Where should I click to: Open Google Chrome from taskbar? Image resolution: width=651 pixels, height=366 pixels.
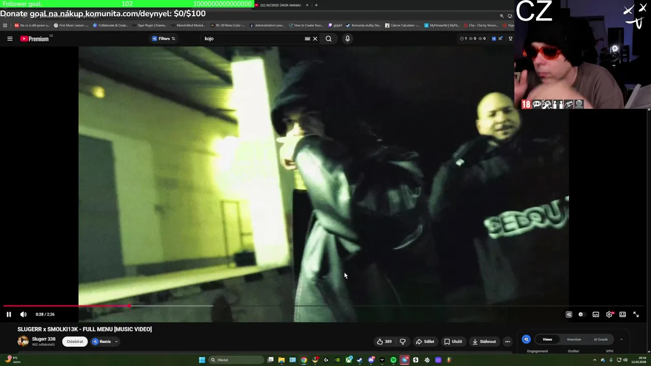pos(304,360)
